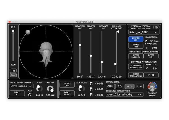Click the DISTANCE slider handle

(x=102, y=62)
